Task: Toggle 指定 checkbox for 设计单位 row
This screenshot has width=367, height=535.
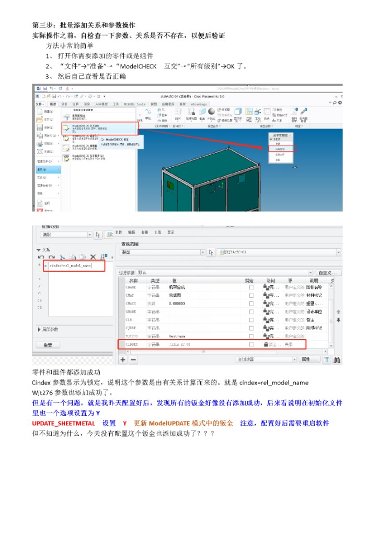Action: point(251,312)
